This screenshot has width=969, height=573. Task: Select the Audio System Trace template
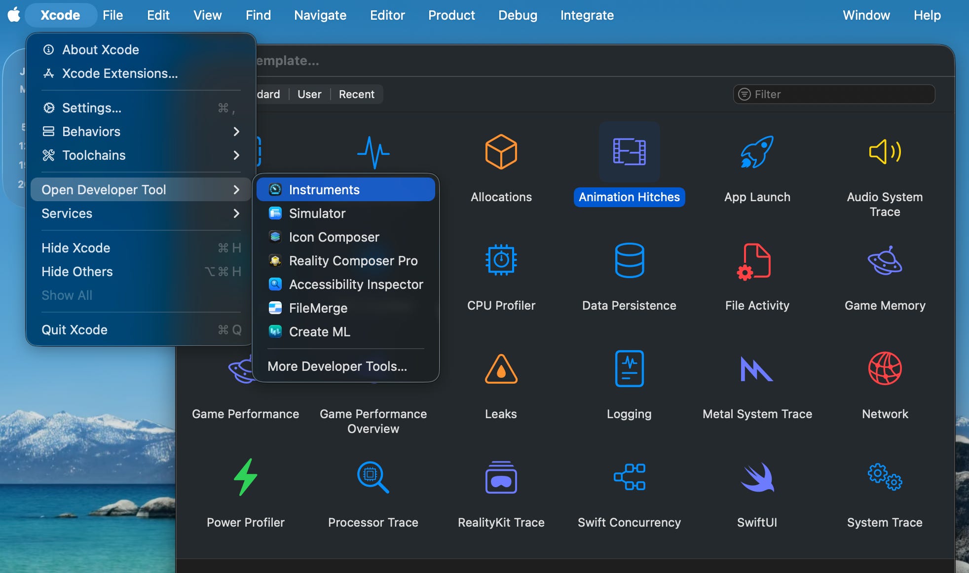coord(885,152)
